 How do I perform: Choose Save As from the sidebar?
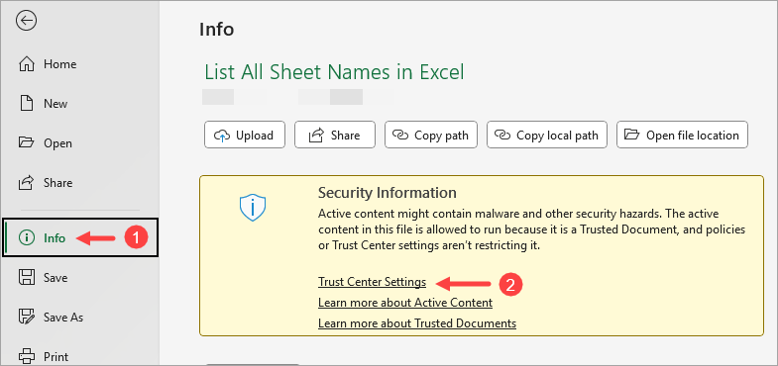63,317
